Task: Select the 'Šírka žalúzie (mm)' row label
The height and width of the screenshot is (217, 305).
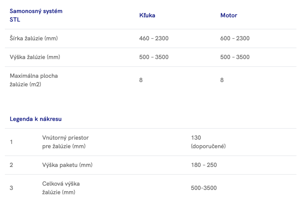Action: click(34, 38)
